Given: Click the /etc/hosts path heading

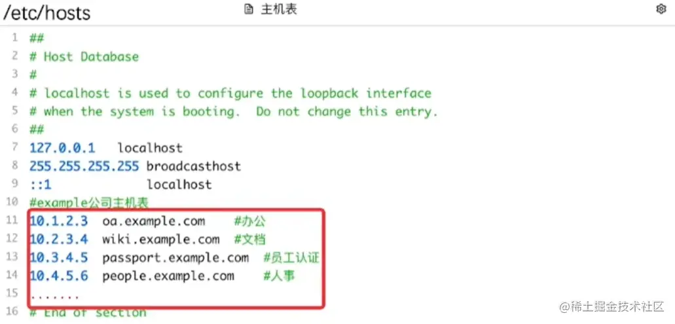Looking at the screenshot, I should click(47, 13).
